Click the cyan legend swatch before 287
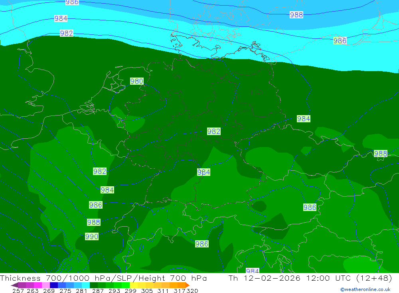399x293 pixels. coord(86,285)
